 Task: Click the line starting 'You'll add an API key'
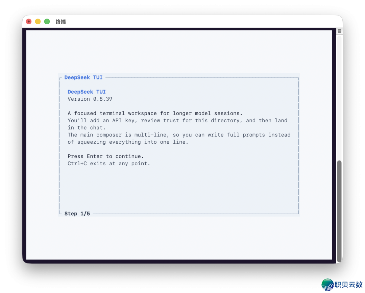177,121
